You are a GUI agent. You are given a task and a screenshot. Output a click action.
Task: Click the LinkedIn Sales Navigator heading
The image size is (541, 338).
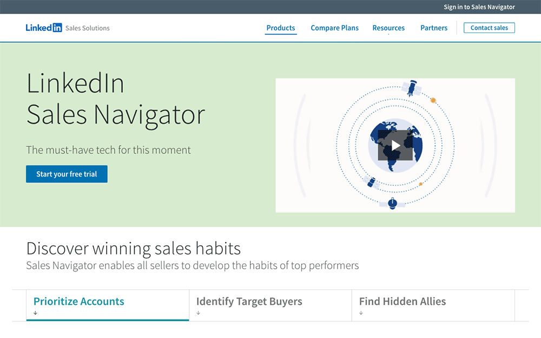point(116,99)
